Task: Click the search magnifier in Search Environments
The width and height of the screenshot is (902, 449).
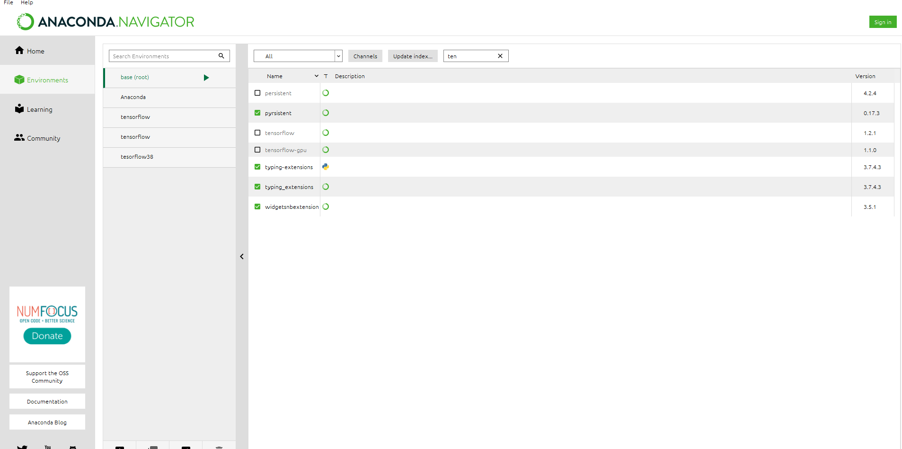Action: tap(221, 56)
